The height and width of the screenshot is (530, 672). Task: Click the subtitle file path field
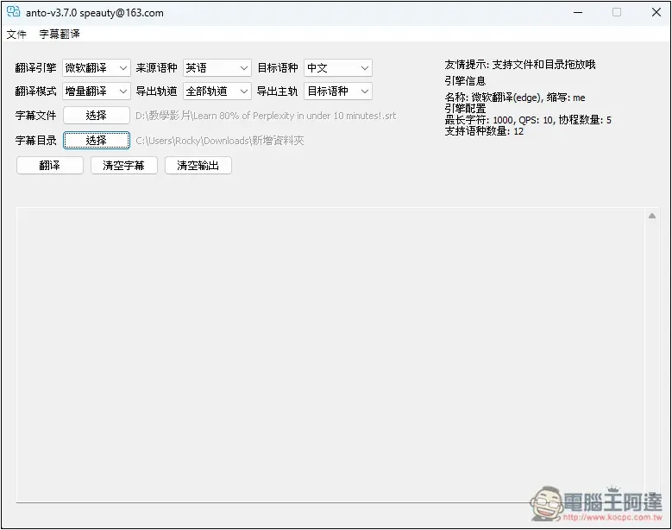coord(266,116)
